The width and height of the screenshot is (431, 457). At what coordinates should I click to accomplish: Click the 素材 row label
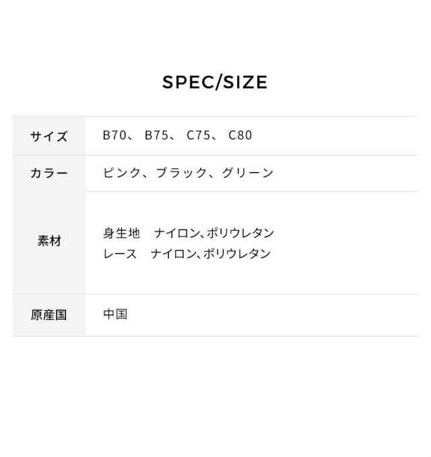(x=49, y=241)
